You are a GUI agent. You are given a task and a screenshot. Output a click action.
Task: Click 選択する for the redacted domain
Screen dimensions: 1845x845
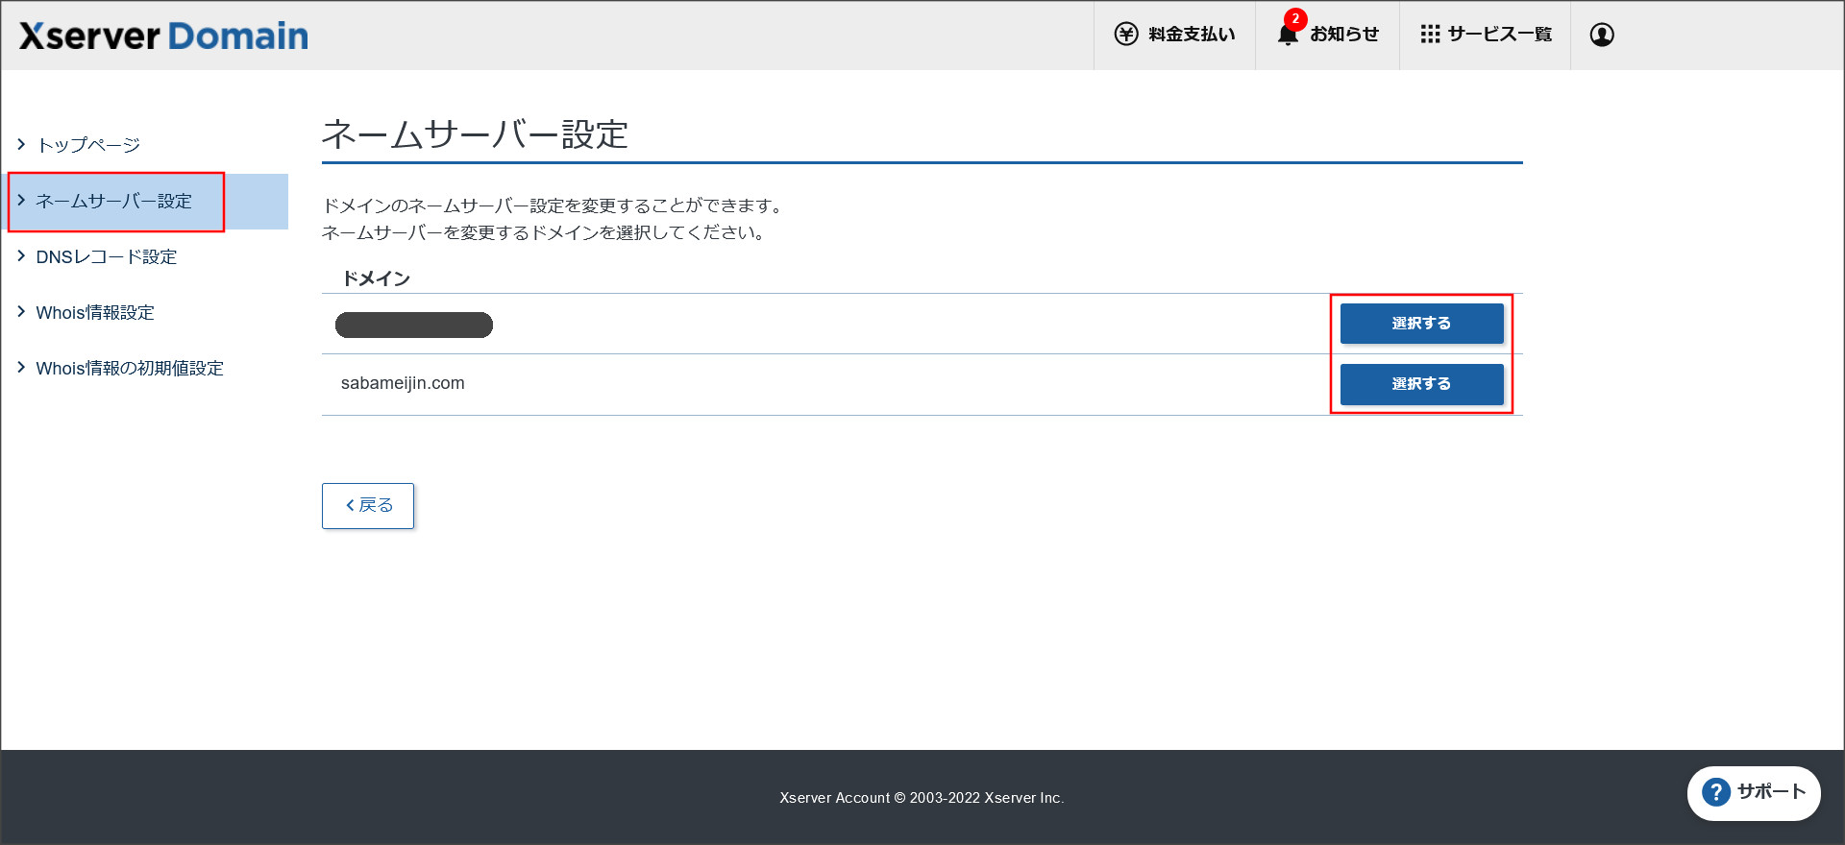pos(1421,324)
